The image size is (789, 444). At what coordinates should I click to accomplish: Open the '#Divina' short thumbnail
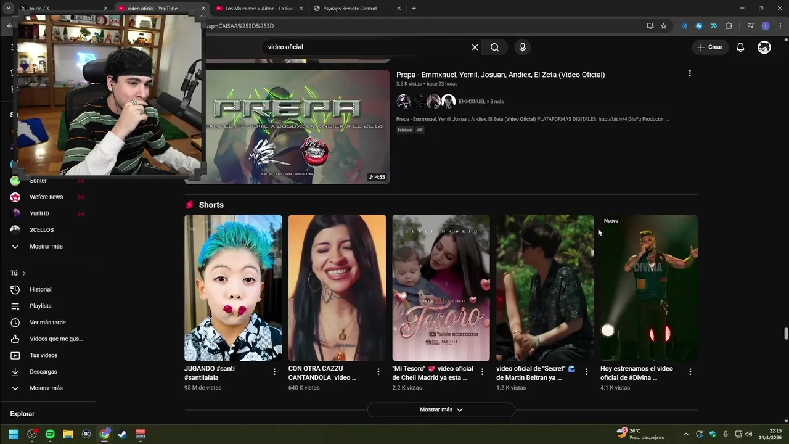pyautogui.click(x=649, y=287)
